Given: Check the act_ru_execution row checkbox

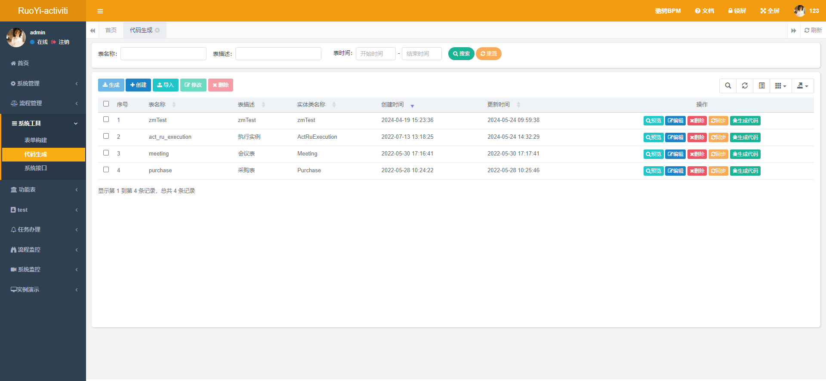Looking at the screenshot, I should [106, 136].
